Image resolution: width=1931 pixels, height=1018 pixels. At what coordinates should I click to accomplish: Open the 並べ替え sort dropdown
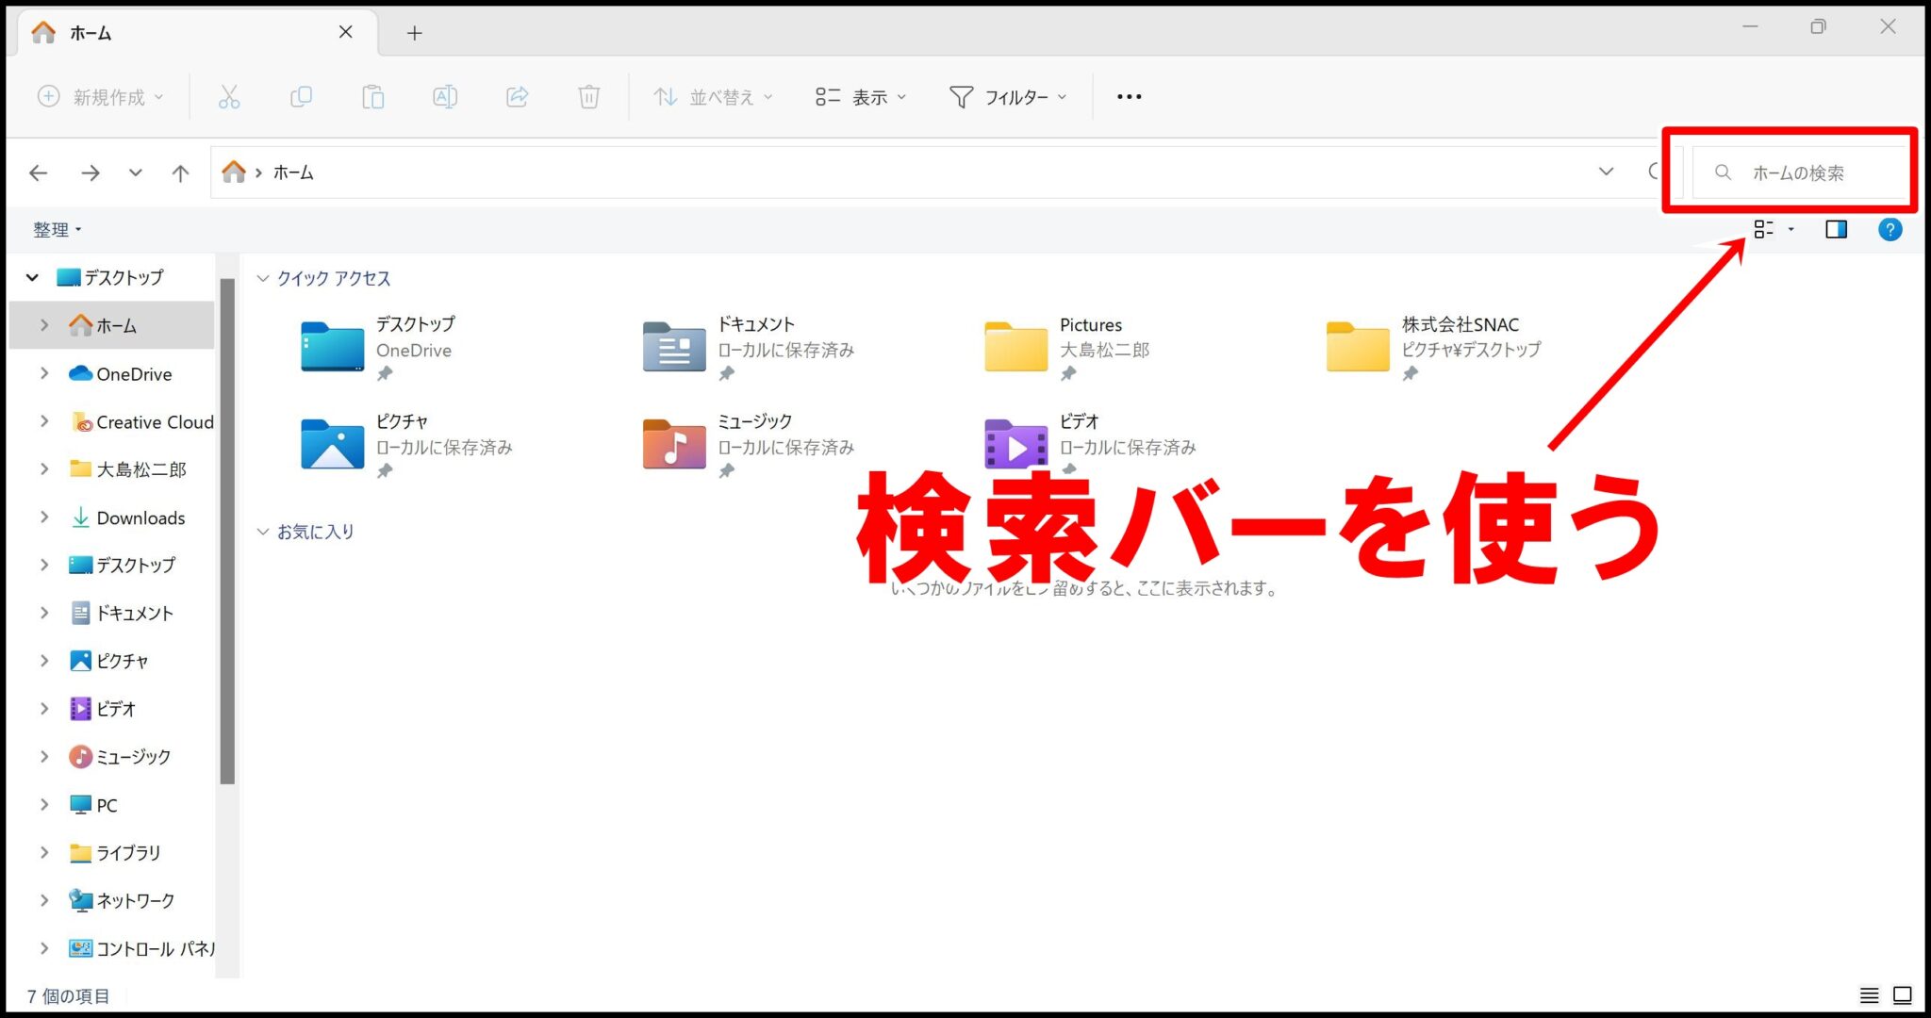[712, 95]
